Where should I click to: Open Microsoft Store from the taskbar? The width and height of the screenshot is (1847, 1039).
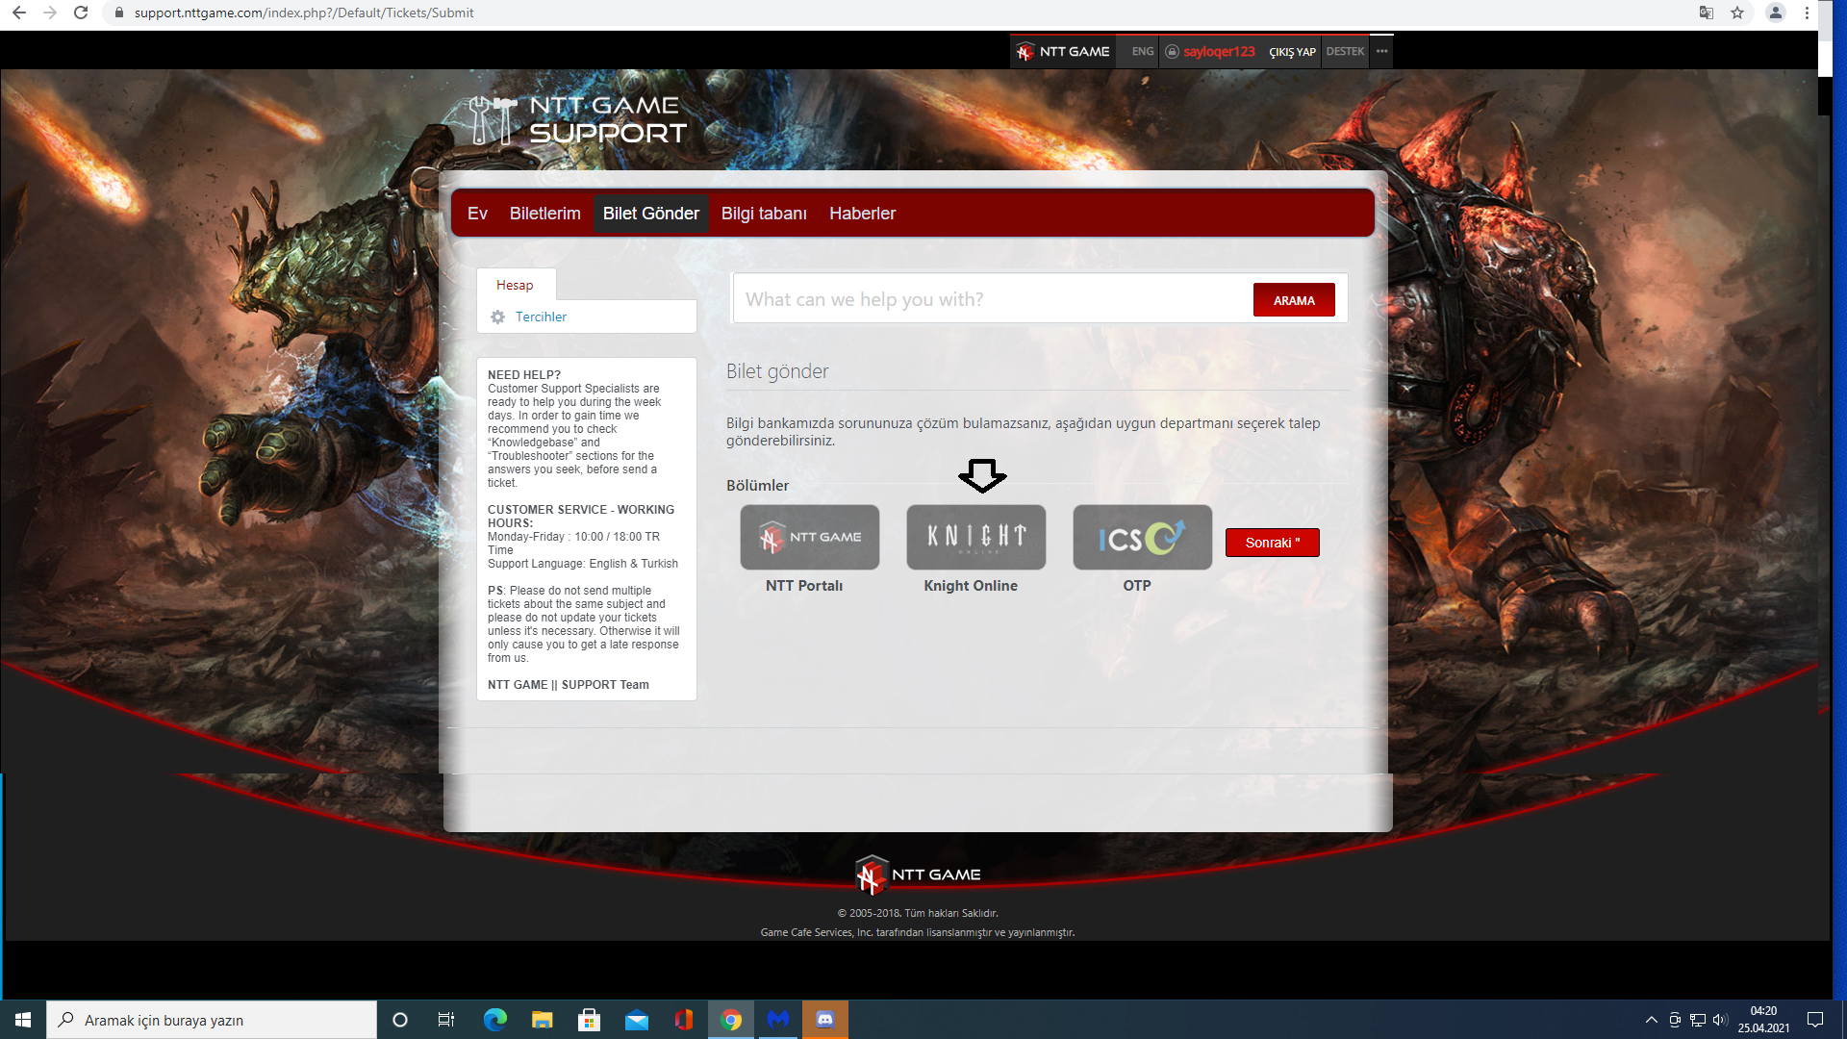[589, 1020]
